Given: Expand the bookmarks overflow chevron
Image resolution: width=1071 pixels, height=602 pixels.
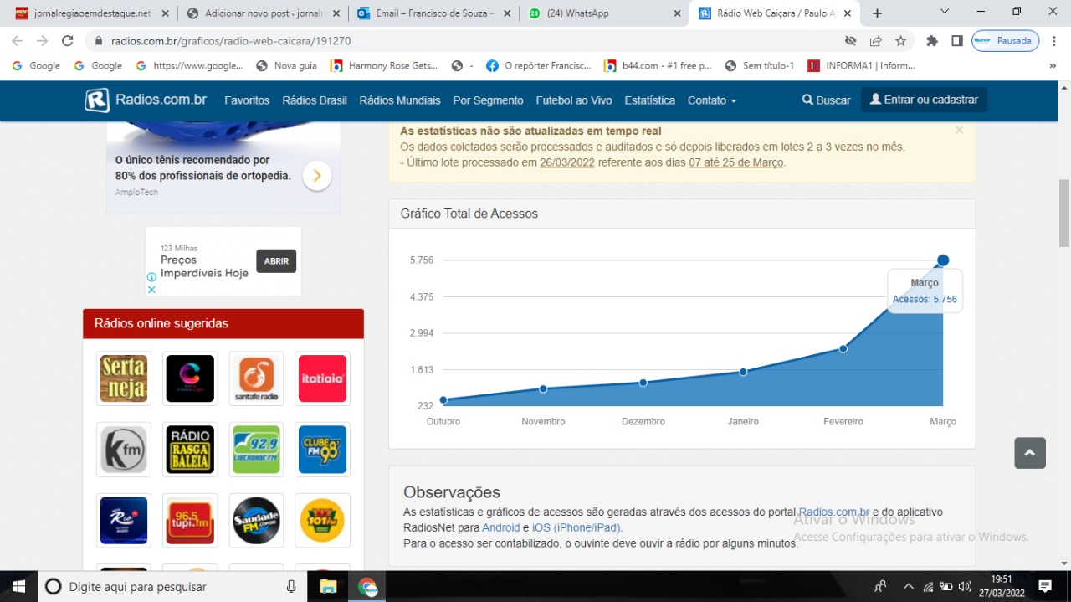Looking at the screenshot, I should (x=1053, y=66).
